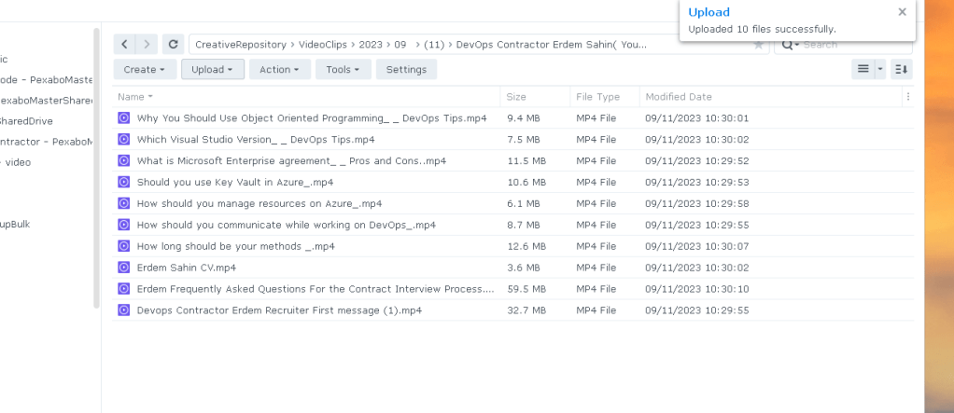The height and width of the screenshot is (413, 954).
Task: Navigate to the 09 breadcrumb folder
Action: click(400, 45)
